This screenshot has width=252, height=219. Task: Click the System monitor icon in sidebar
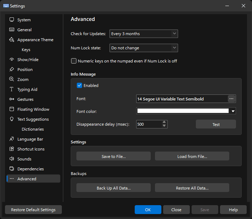tap(12, 20)
